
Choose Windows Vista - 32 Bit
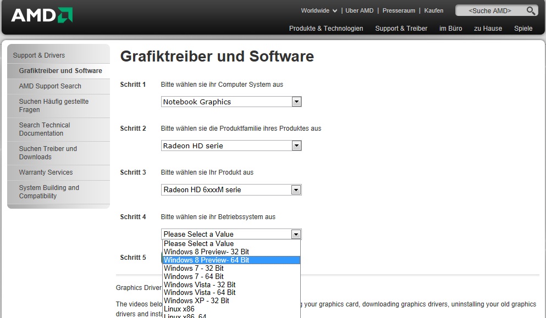click(231, 284)
